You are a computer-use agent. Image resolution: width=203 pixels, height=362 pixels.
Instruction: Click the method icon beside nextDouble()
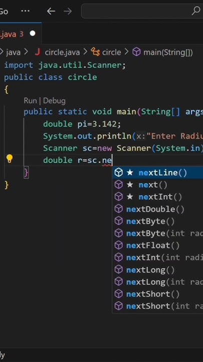click(x=118, y=209)
